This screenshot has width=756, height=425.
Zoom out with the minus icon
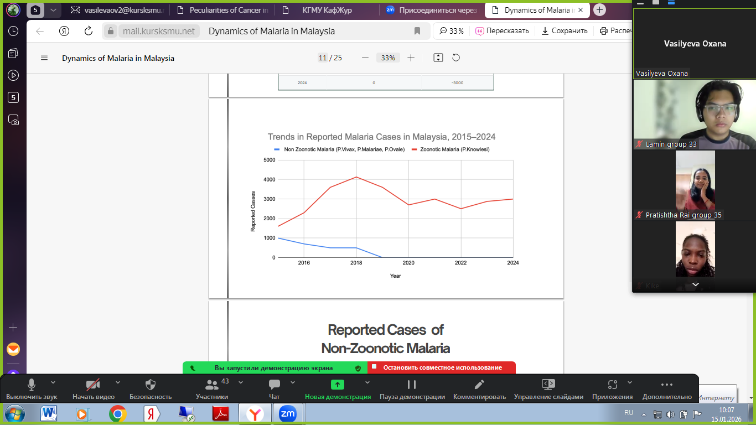pos(365,58)
